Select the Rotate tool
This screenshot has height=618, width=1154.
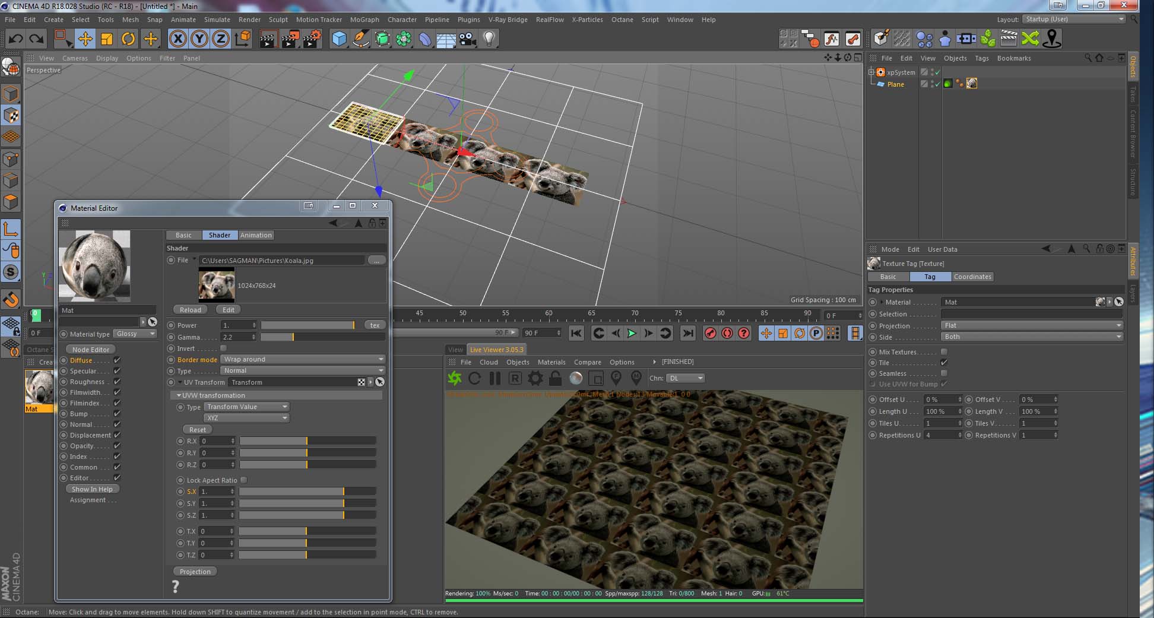click(128, 39)
